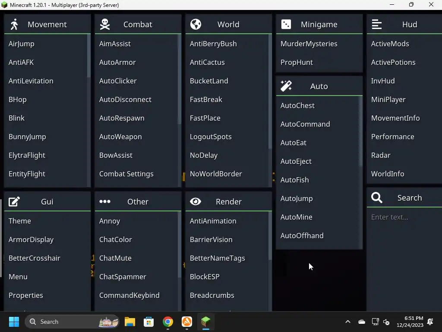Screen dimensions: 442x332
Task: Select Theme in the Gui panel
Action: (x=47, y=221)
